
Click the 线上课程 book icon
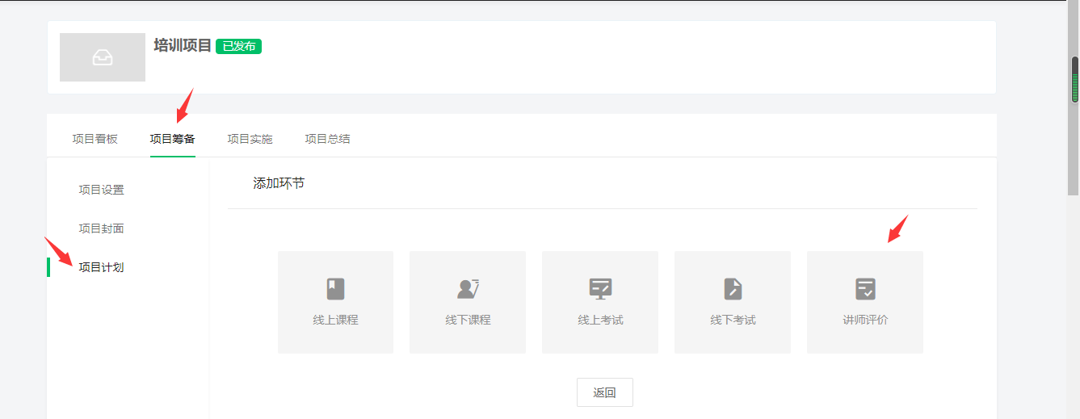335,289
